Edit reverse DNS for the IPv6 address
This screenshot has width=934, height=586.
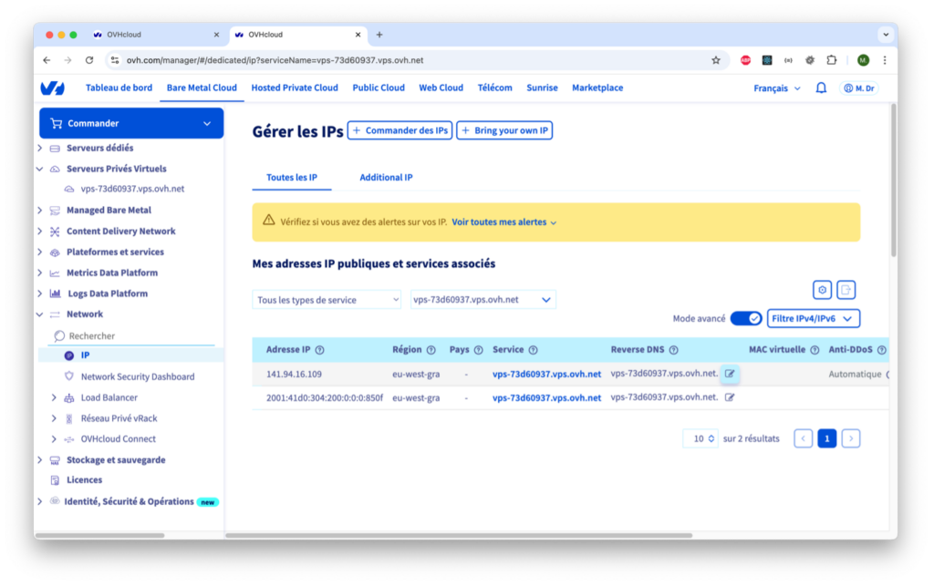tap(730, 397)
